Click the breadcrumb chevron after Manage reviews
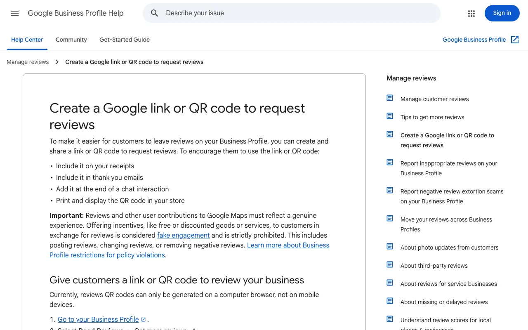The image size is (528, 330). point(57,62)
